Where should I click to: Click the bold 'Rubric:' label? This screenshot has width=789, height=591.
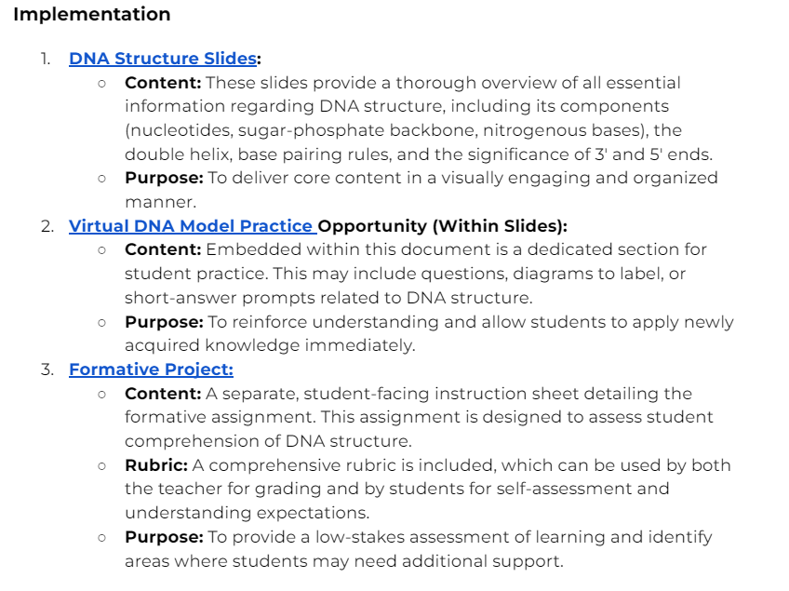tap(156, 465)
